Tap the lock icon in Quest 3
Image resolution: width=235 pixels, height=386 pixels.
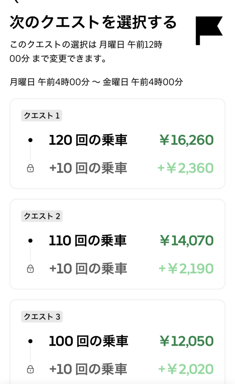[x=31, y=369]
